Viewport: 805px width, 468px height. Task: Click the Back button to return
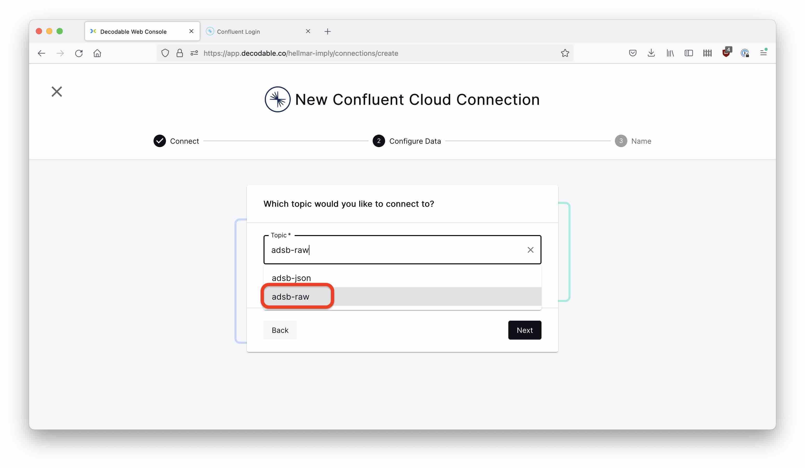[x=280, y=330]
